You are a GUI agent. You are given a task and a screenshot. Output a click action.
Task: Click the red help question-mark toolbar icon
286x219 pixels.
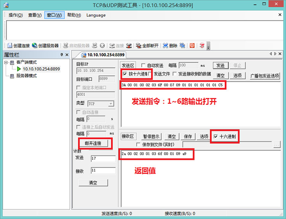(202, 45)
